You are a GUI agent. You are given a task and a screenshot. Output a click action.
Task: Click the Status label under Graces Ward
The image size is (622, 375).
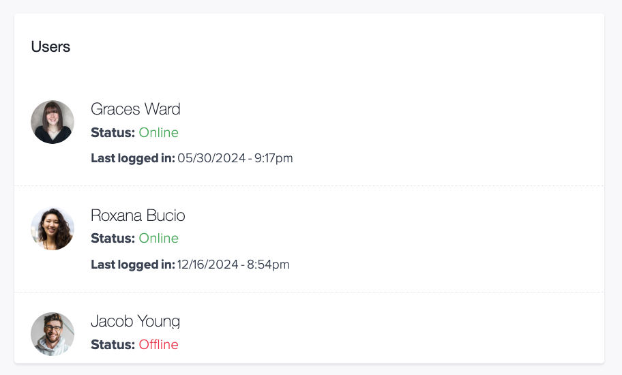click(x=113, y=132)
